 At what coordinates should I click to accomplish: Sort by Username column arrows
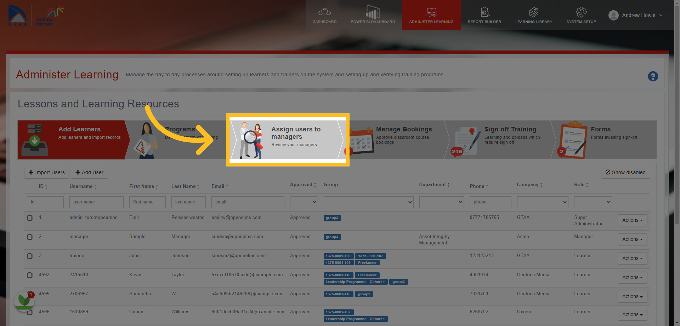click(95, 186)
